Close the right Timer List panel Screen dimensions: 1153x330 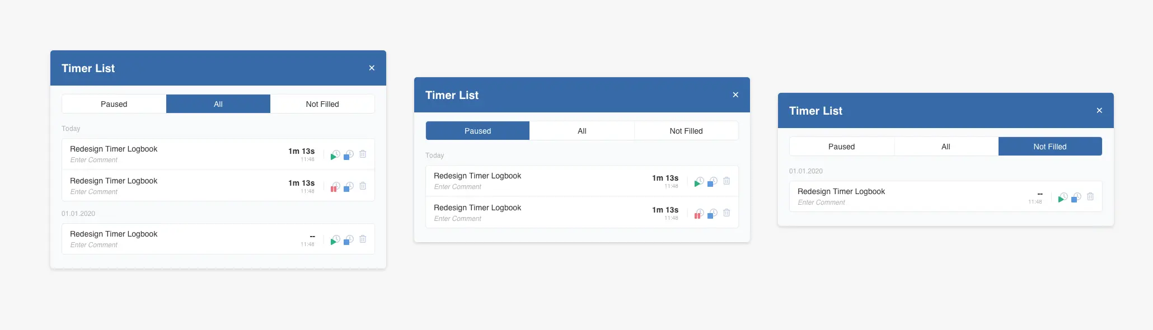click(1099, 111)
